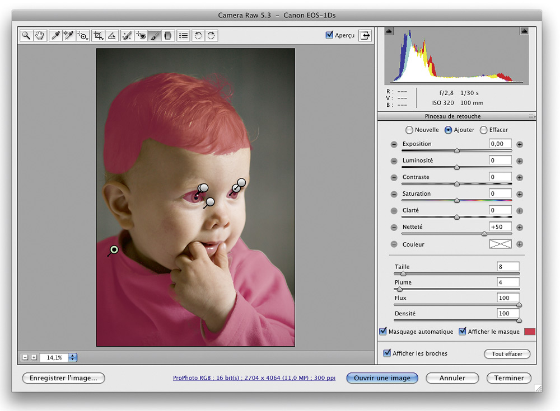The height and width of the screenshot is (411, 560).
Task: Open ProPhoto RGB workflow options link
Action: (254, 378)
